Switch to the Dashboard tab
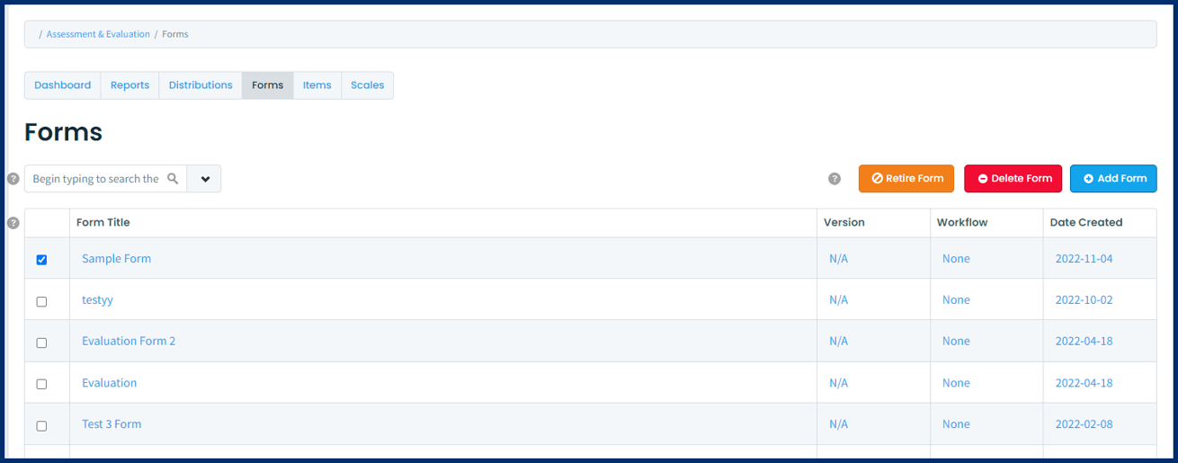1178x463 pixels. (x=63, y=85)
